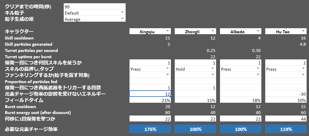
Task: Open Zhongli's Hold skill type dropdown
Action: pos(213,69)
